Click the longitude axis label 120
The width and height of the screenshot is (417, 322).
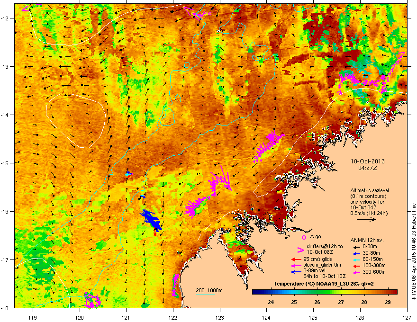80,317
